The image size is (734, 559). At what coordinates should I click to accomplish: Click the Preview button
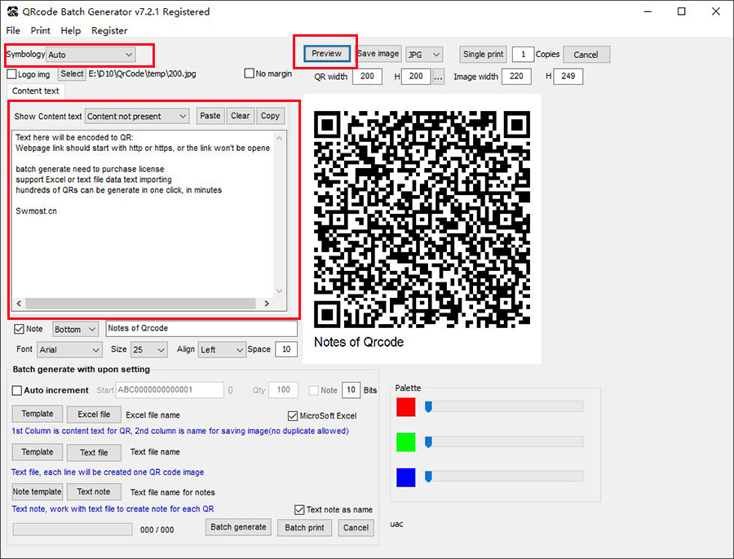click(326, 53)
